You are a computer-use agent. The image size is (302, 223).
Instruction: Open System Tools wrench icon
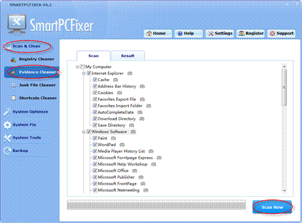pos(7,138)
